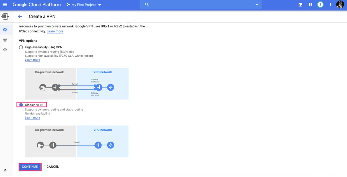Click the CANCEL button
The height and width of the screenshot is (177, 347).
pos(53,167)
